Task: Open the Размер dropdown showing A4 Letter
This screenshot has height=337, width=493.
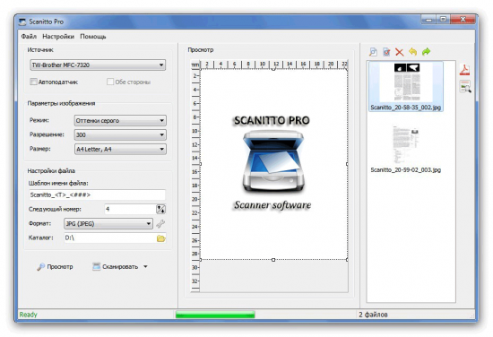Action: coord(120,150)
